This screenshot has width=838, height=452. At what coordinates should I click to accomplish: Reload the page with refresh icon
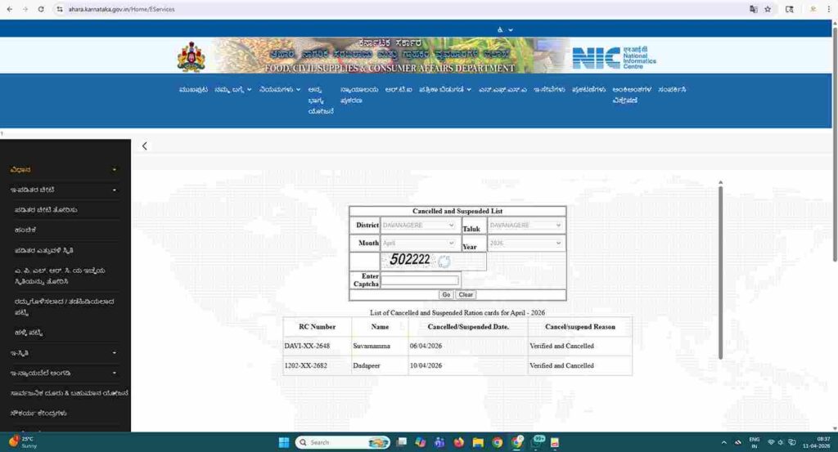click(41, 9)
